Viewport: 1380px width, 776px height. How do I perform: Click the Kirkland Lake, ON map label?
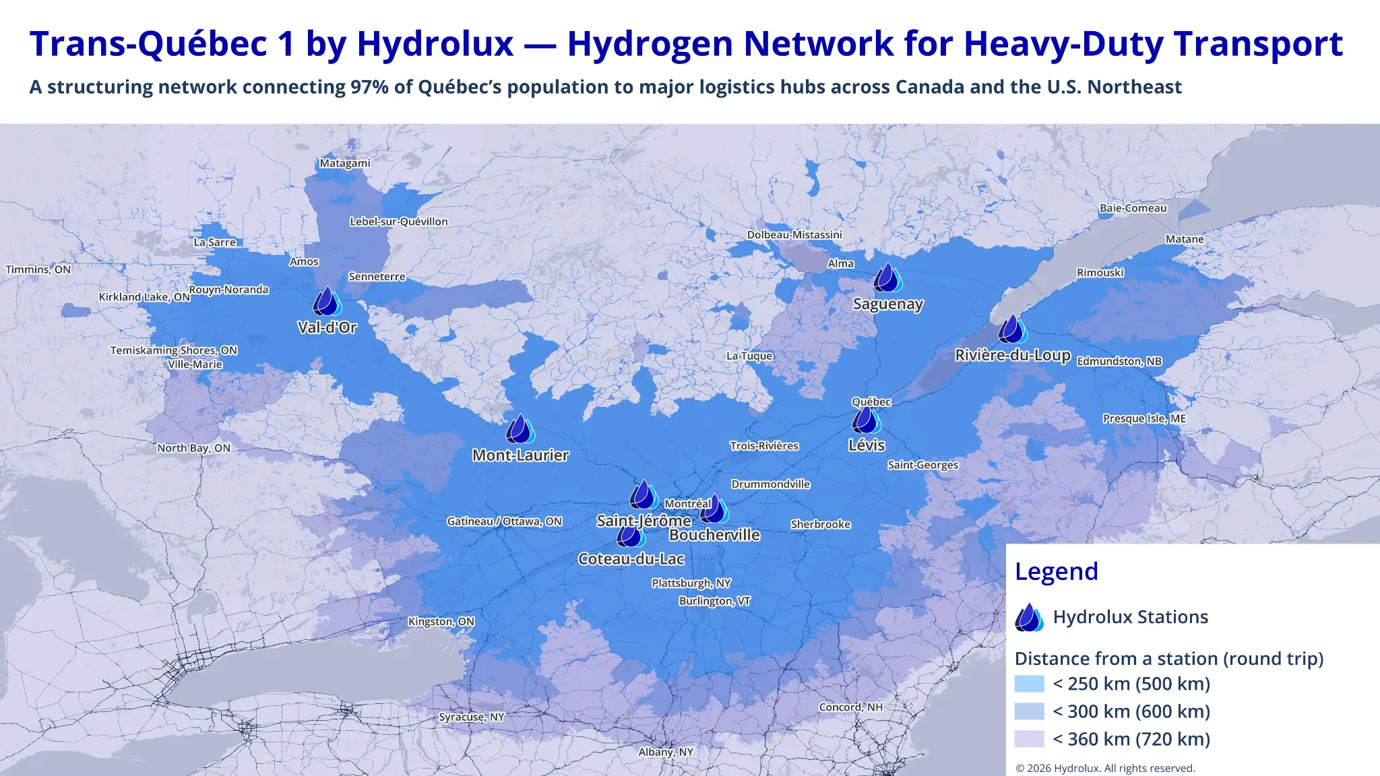pyautogui.click(x=144, y=297)
